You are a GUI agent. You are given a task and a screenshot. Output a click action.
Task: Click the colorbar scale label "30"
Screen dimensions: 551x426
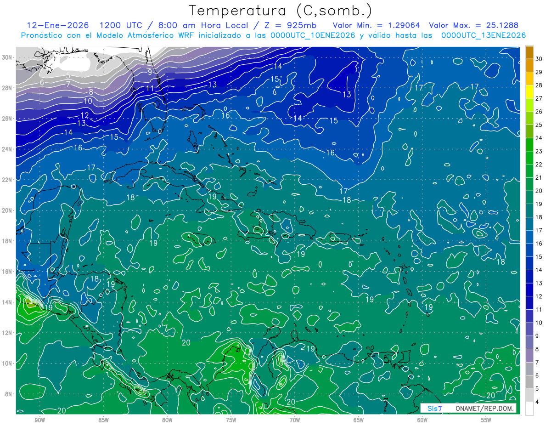pos(539,59)
